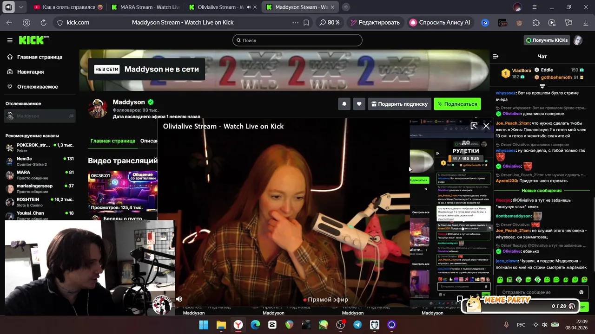Image resolution: width=595 pixels, height=334 pixels.
Task: Click username joco_clown in chat
Action: pyautogui.click(x=507, y=261)
